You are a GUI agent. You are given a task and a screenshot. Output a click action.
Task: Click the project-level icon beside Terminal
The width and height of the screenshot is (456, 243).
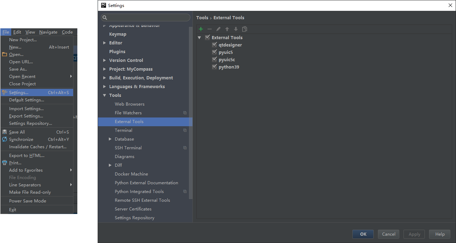(x=185, y=130)
